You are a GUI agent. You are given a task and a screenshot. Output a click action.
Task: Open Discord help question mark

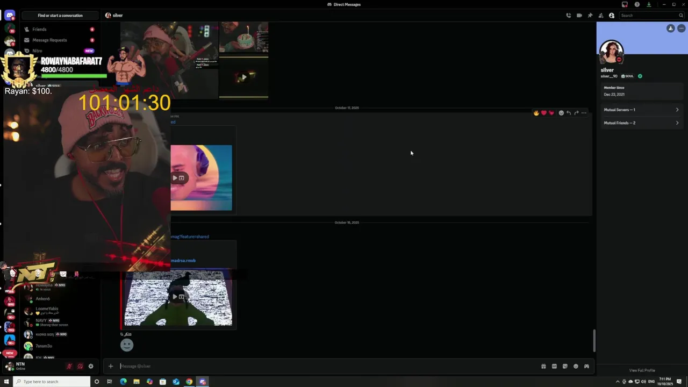[637, 4]
